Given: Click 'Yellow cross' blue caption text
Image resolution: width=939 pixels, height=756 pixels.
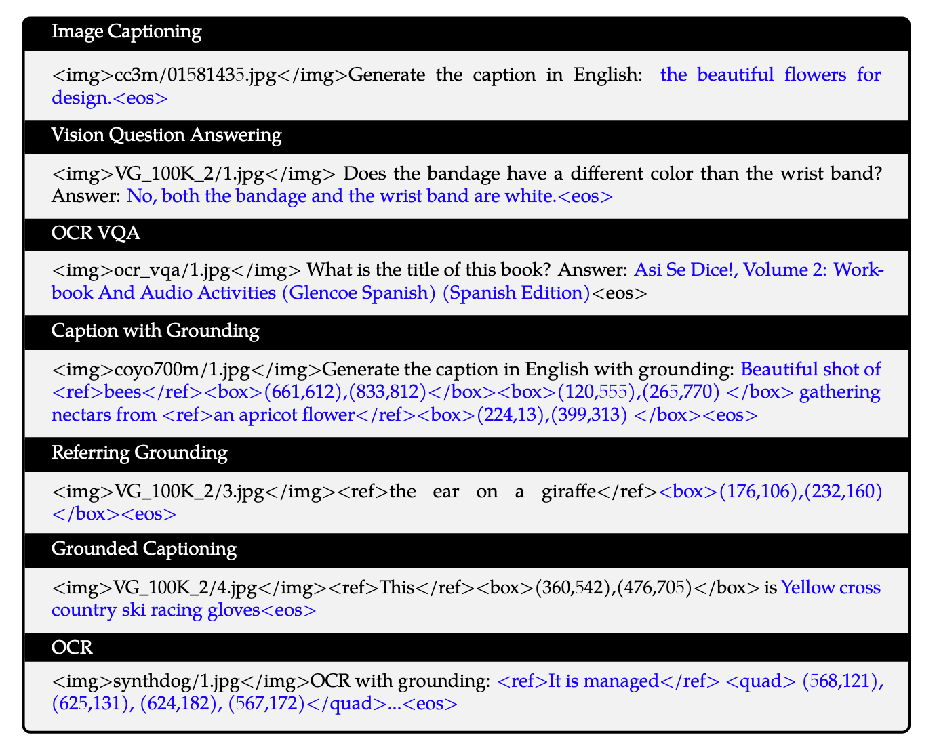Looking at the screenshot, I should pos(831,587).
